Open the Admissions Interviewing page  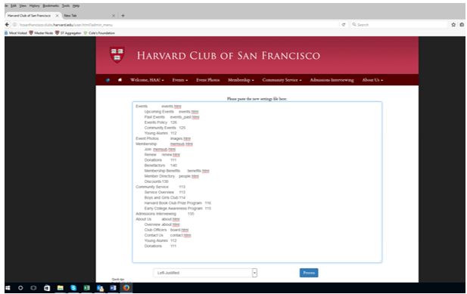pyautogui.click(x=332, y=80)
